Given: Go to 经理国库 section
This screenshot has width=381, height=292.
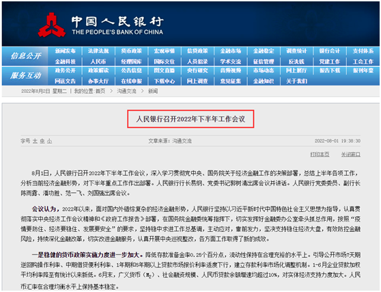Looking at the screenshot, I should pyautogui.click(x=132, y=62).
